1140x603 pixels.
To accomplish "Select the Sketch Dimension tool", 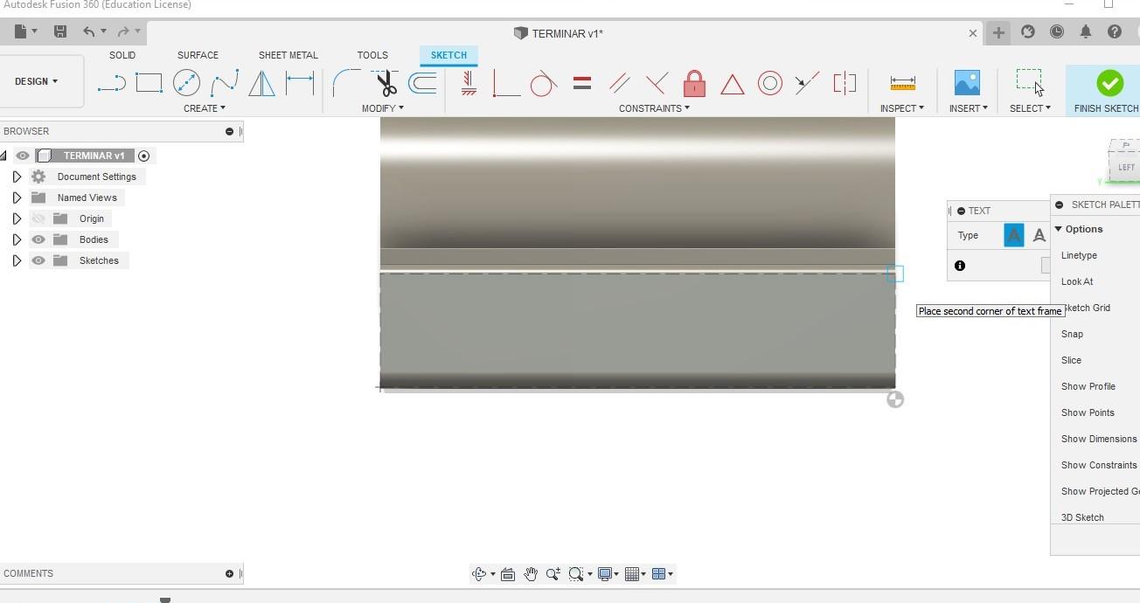I will pyautogui.click(x=300, y=83).
